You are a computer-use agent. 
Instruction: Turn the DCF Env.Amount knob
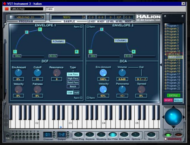tap(18, 73)
